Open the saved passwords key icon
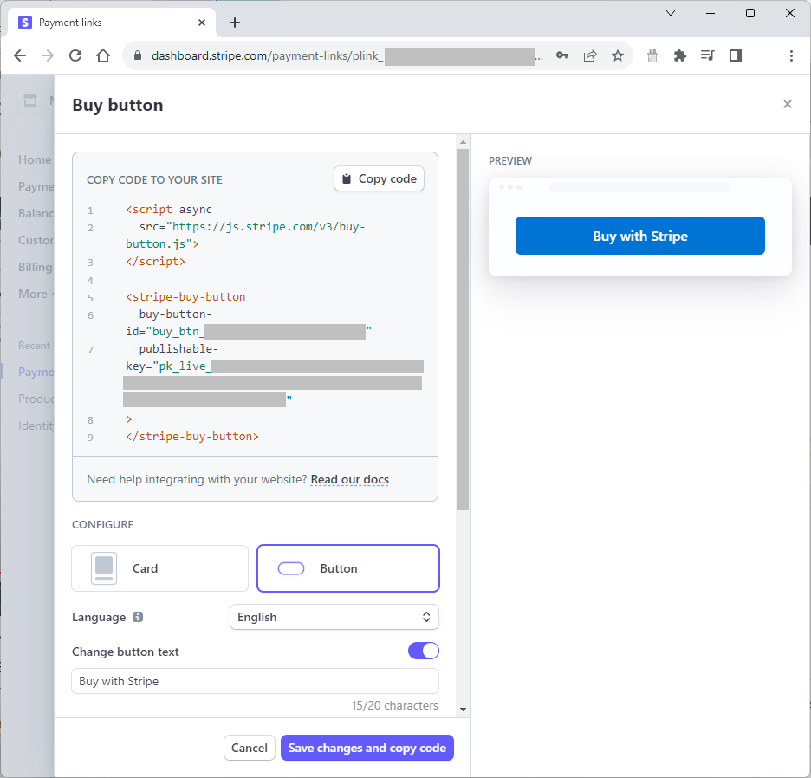Image resolution: width=811 pixels, height=778 pixels. [562, 55]
